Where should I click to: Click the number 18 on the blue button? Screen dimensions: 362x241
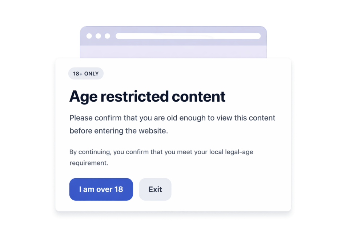(118, 189)
